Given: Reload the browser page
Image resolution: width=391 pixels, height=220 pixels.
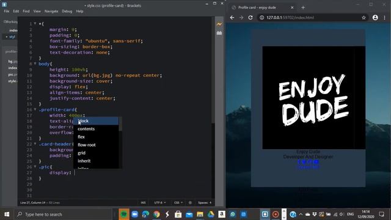Looking at the screenshot, I should click(250, 18).
